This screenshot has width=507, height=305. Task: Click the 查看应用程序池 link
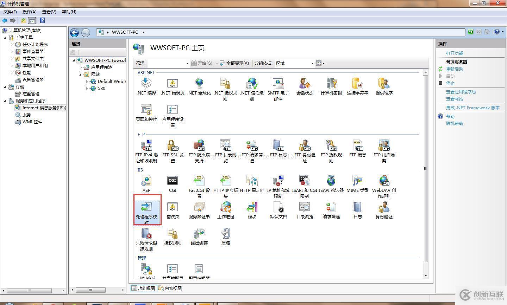461,92
